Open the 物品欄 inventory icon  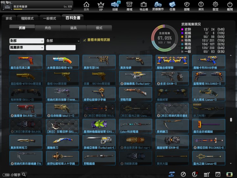click(x=143, y=6)
